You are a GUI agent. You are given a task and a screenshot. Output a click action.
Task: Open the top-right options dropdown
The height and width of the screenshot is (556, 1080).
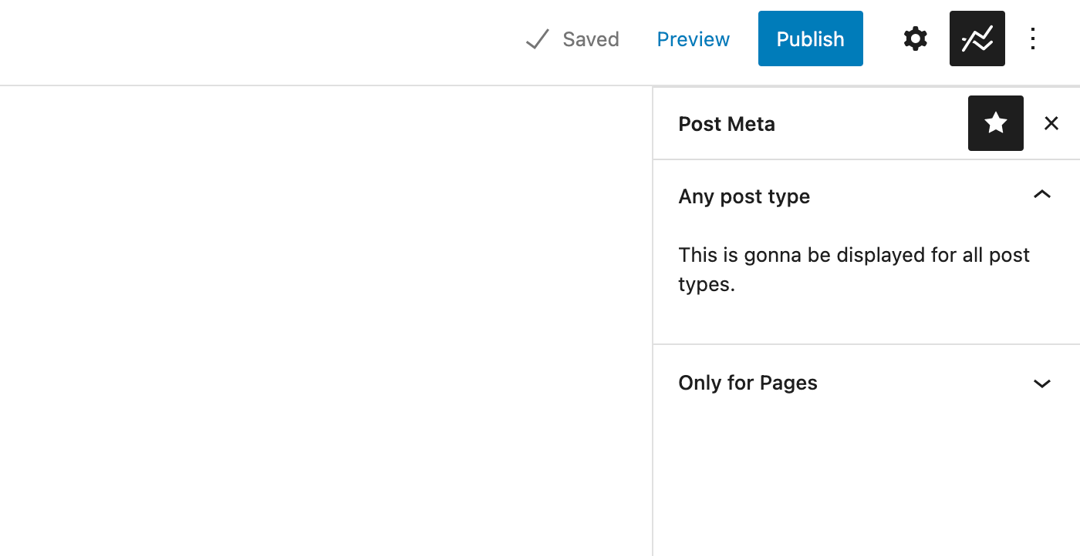[x=1033, y=39]
